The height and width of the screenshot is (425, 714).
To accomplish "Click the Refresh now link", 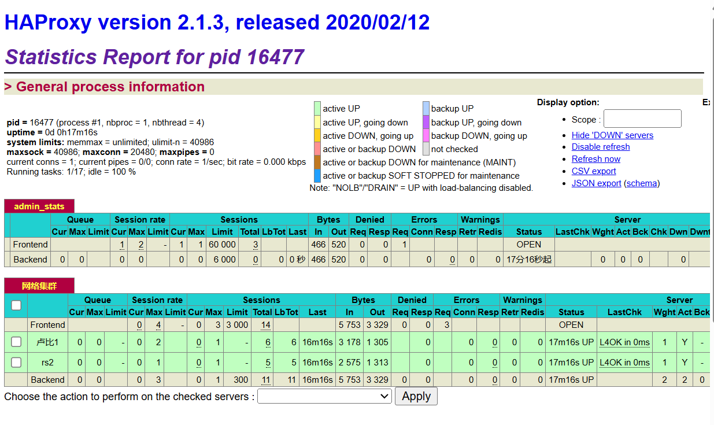I will click(596, 159).
